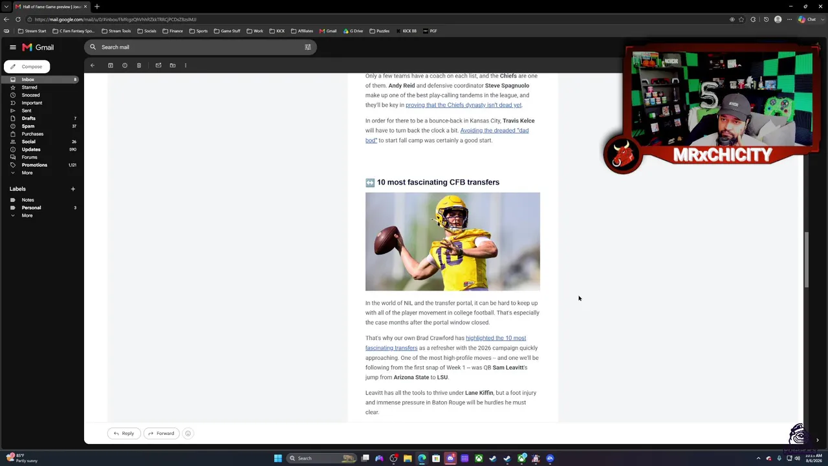Show search options filter icon
Image resolution: width=828 pixels, height=466 pixels.
click(308, 47)
